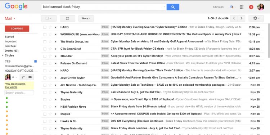Viewport: 270px width, 135px height.
Task: Open the CES label
Action: 8,61
